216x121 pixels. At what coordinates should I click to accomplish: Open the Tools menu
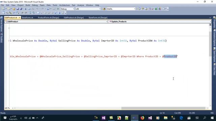tap(55, 5)
